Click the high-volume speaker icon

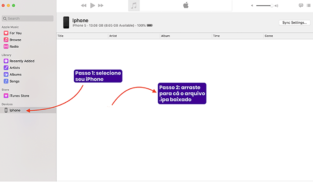(276, 6)
